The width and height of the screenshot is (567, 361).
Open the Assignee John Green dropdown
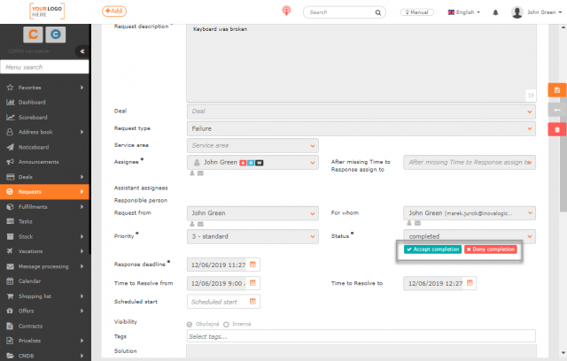(x=252, y=163)
